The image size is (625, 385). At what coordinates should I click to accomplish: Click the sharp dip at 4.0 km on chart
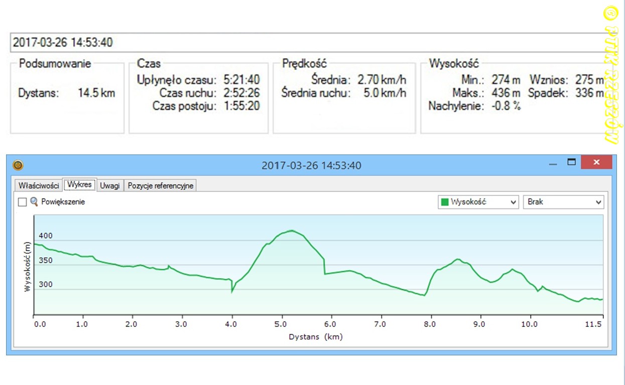232,291
